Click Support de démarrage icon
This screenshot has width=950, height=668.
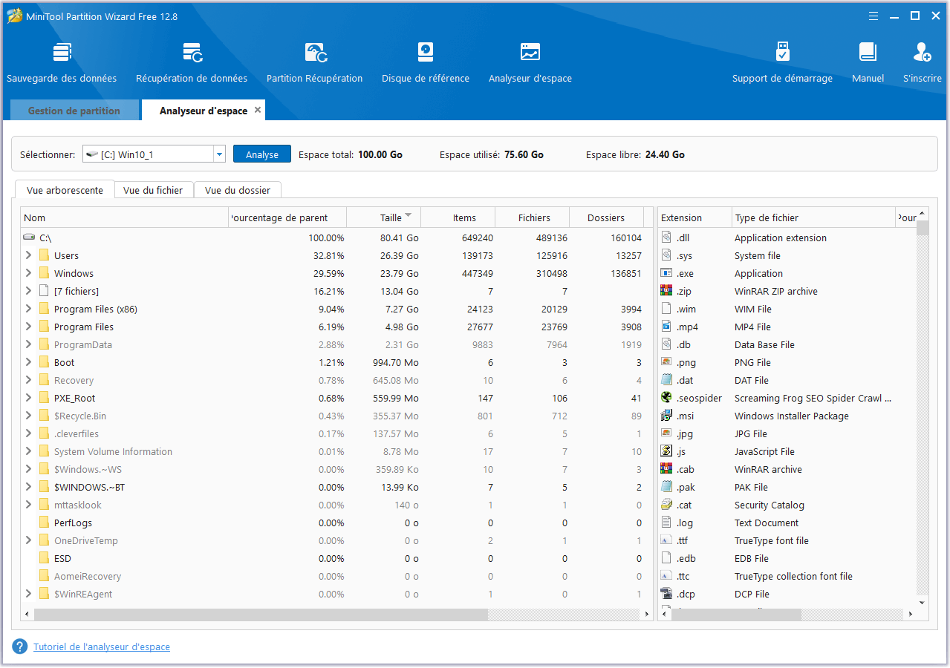point(782,53)
